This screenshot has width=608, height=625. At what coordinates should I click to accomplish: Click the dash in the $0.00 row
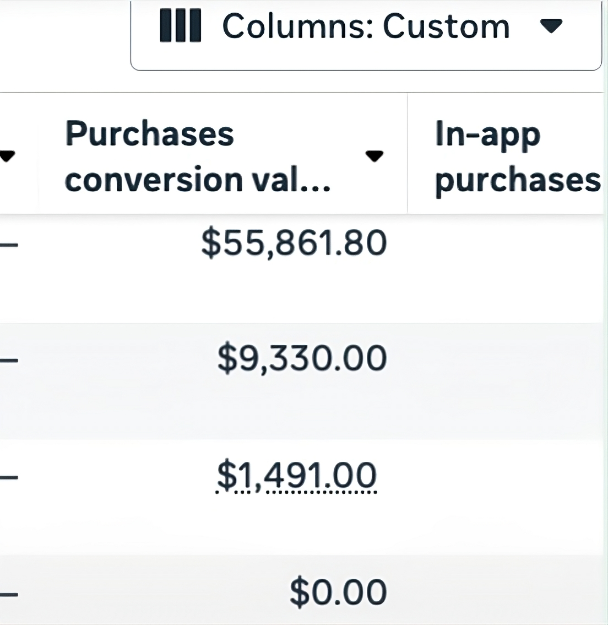pos(9,594)
